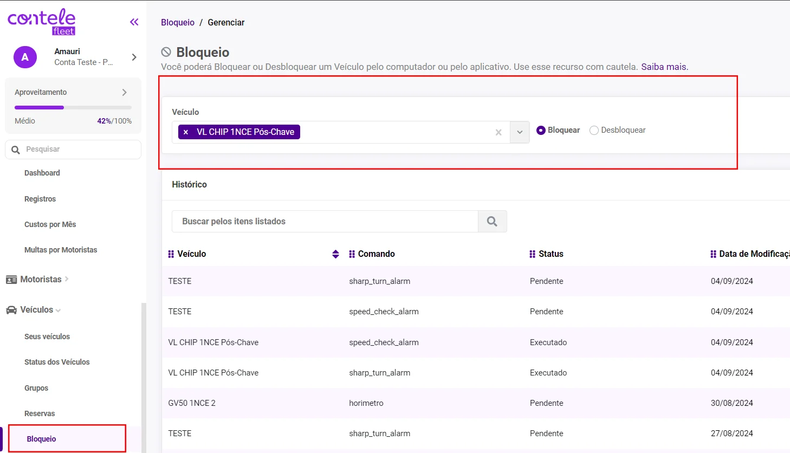Click the Status column header

(x=551, y=254)
